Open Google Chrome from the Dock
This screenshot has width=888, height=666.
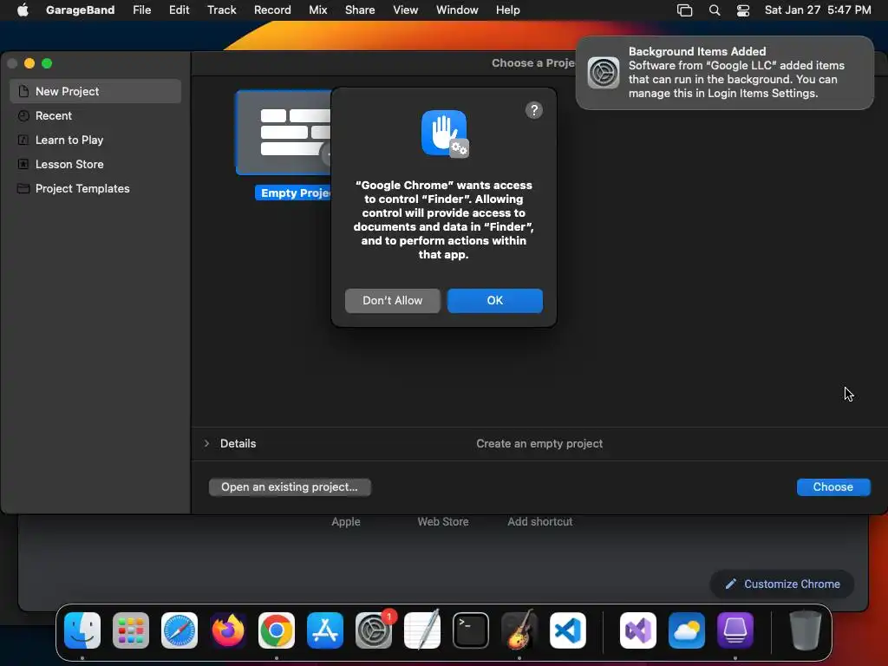click(x=277, y=630)
